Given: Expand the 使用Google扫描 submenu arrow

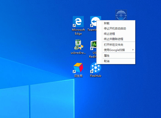Looking at the screenshot, I should (133, 50).
